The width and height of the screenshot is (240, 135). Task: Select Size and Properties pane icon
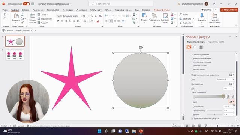coord(201,48)
